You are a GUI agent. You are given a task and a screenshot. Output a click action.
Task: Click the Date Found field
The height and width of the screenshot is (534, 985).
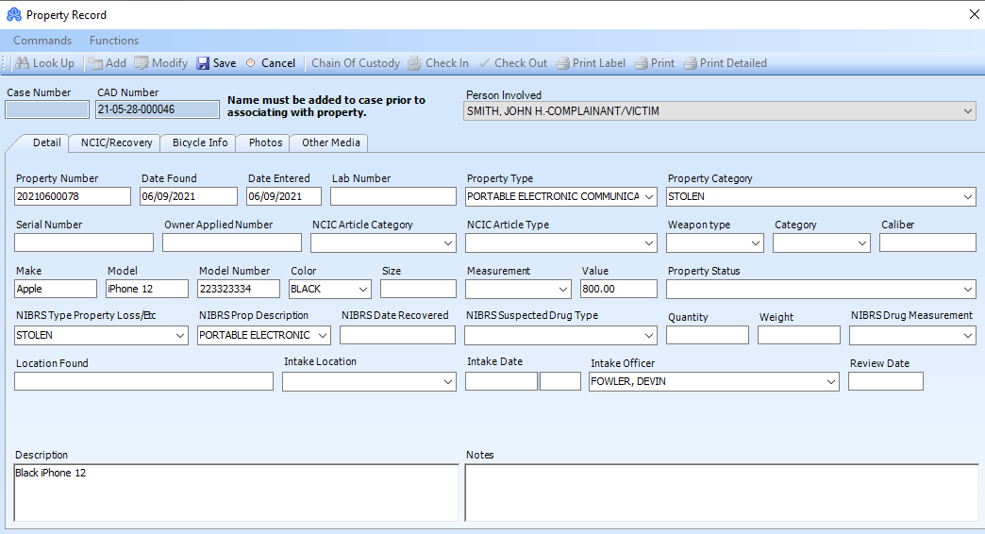(x=189, y=196)
